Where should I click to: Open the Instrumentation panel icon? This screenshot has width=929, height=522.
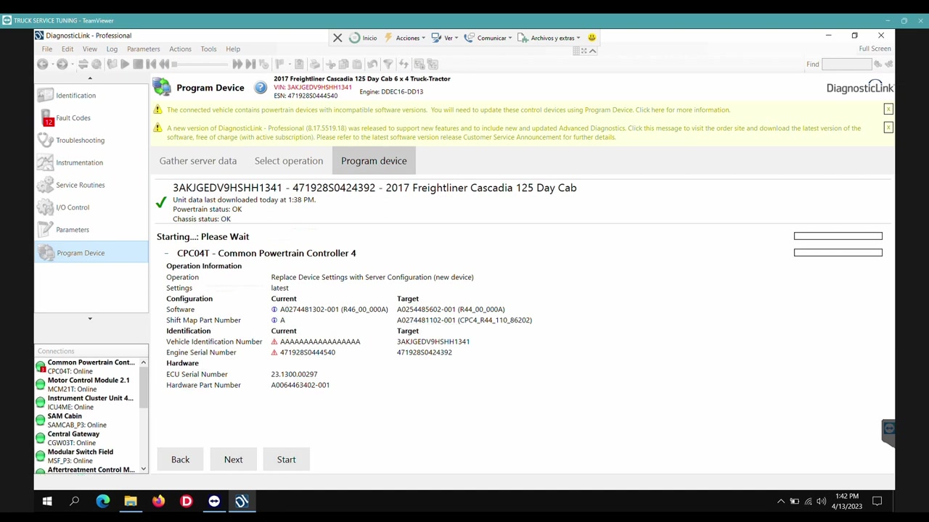coord(46,162)
